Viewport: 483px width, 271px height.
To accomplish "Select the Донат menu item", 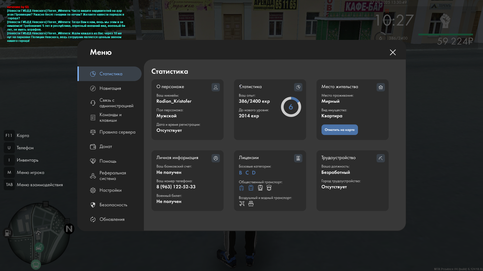I will click(x=106, y=147).
